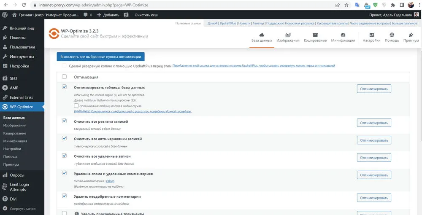Click Очистить кеш in admin bar
Image resolution: width=422 pixels, height=215 pixels.
(x=146, y=15)
